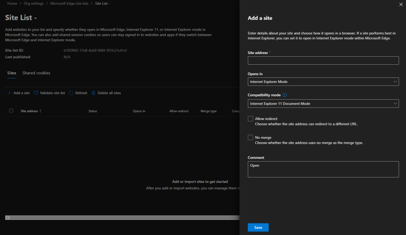Screen dimensions: 406x235
Task: Click the trash icon for Delete all sites
Action: pos(94,93)
